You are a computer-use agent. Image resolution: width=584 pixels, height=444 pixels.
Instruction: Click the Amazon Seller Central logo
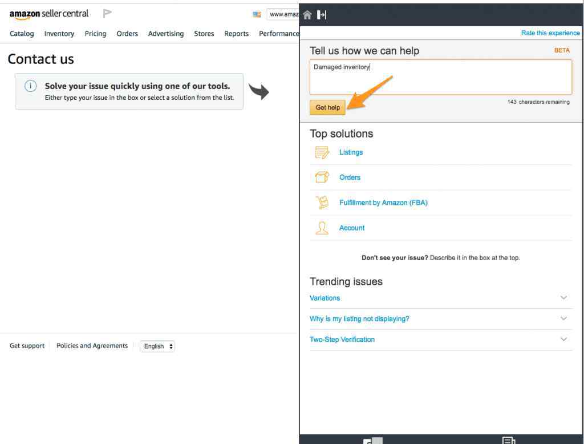coord(49,14)
